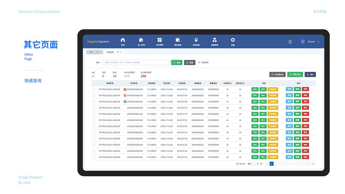Toggle the select-all checkbox in the table header

click(94, 83)
